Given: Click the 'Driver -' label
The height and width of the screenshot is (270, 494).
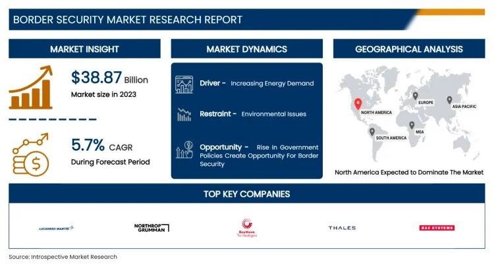Looking at the screenshot, I should point(213,83).
